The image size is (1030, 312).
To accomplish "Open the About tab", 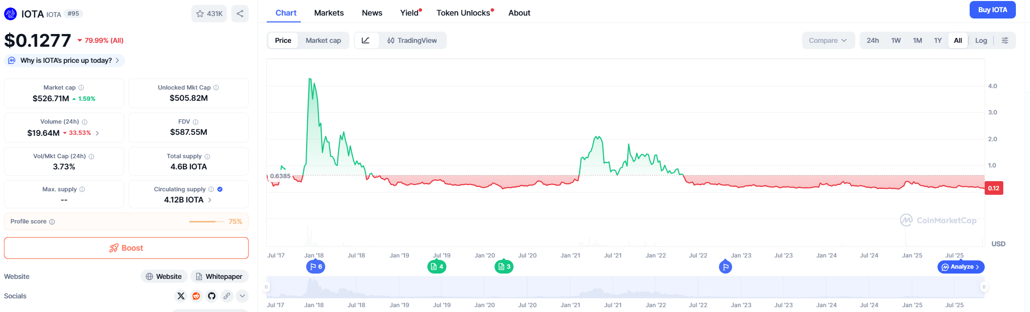I will pos(519,13).
